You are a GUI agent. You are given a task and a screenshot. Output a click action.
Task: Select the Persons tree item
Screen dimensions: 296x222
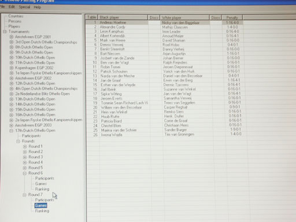click(x=15, y=21)
